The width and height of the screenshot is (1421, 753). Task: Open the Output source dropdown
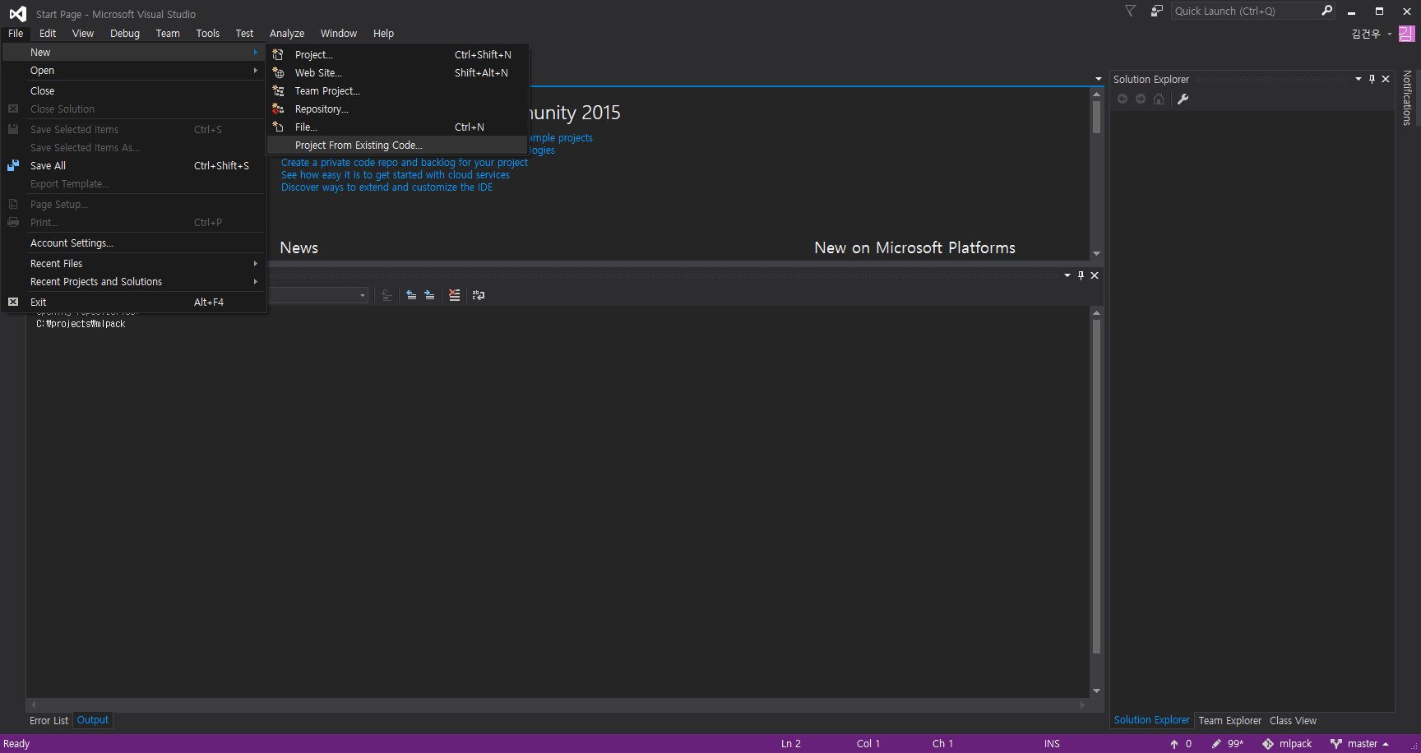pyautogui.click(x=362, y=295)
